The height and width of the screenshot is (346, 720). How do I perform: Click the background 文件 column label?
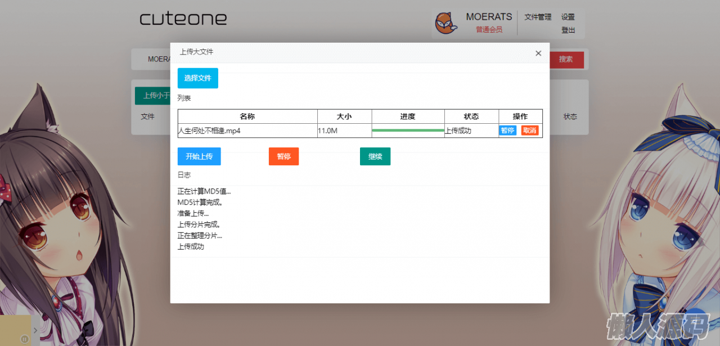pos(147,116)
